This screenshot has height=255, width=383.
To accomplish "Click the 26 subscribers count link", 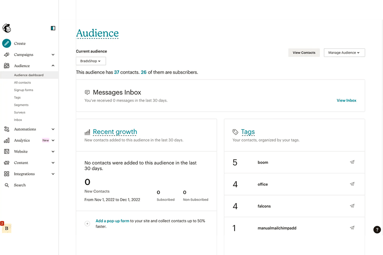I will pyautogui.click(x=144, y=73).
